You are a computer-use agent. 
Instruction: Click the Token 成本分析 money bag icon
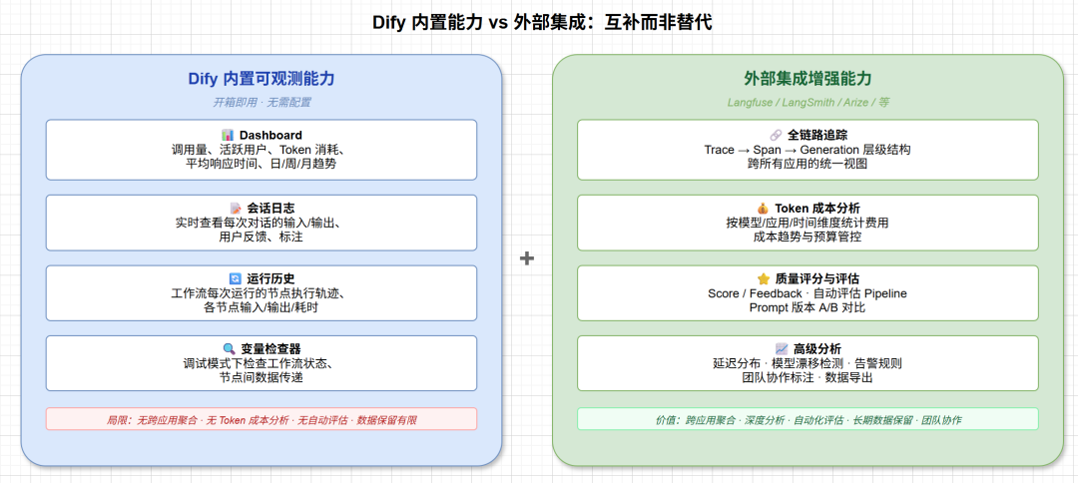(x=763, y=209)
